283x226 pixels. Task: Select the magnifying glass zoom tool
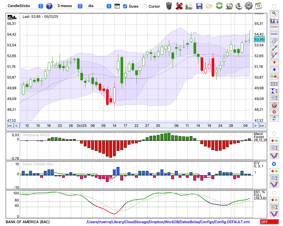coord(274,13)
